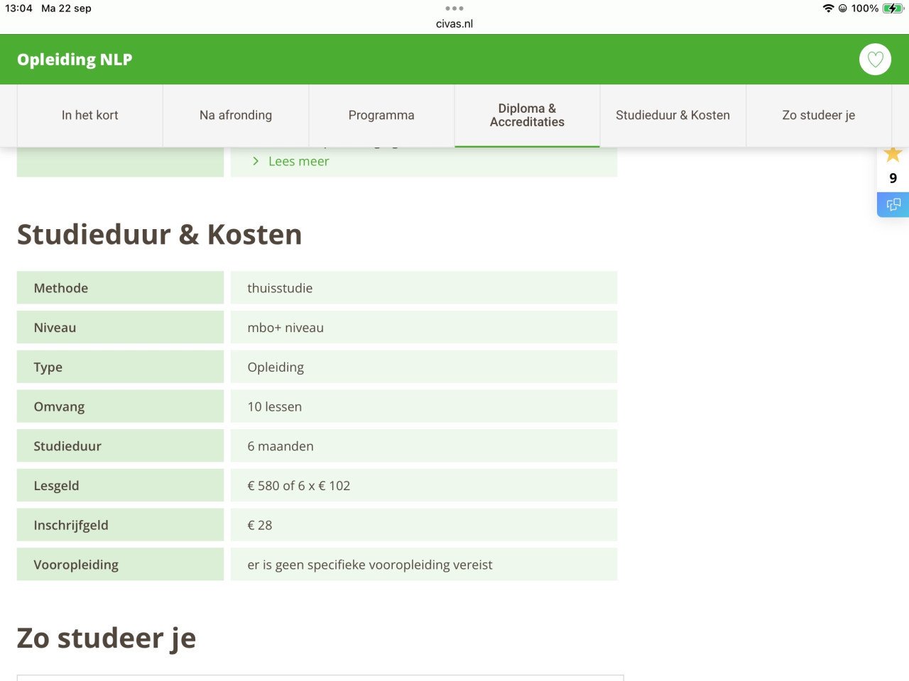Image resolution: width=909 pixels, height=681 pixels.
Task: Open the blue chat feedback icon
Action: pos(893,205)
